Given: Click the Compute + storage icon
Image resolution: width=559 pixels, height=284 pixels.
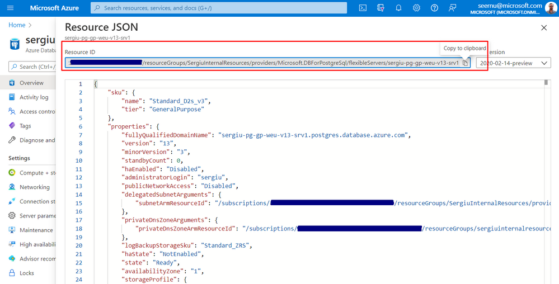Looking at the screenshot, I should (12, 172).
